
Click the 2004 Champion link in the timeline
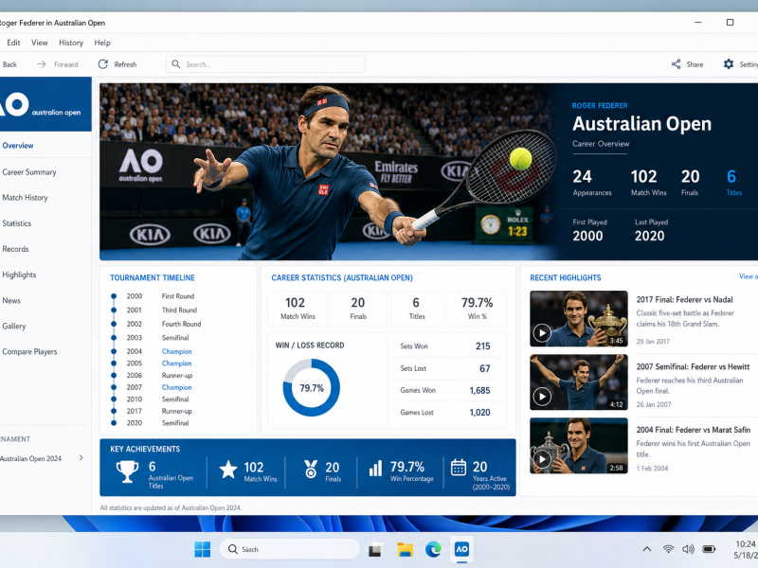click(176, 351)
